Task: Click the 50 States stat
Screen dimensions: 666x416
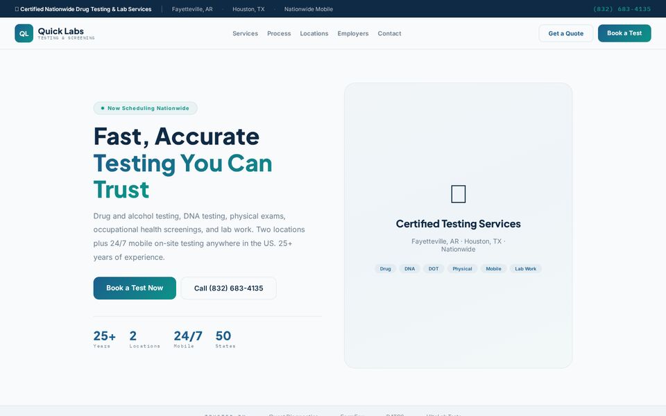Action: coord(225,339)
